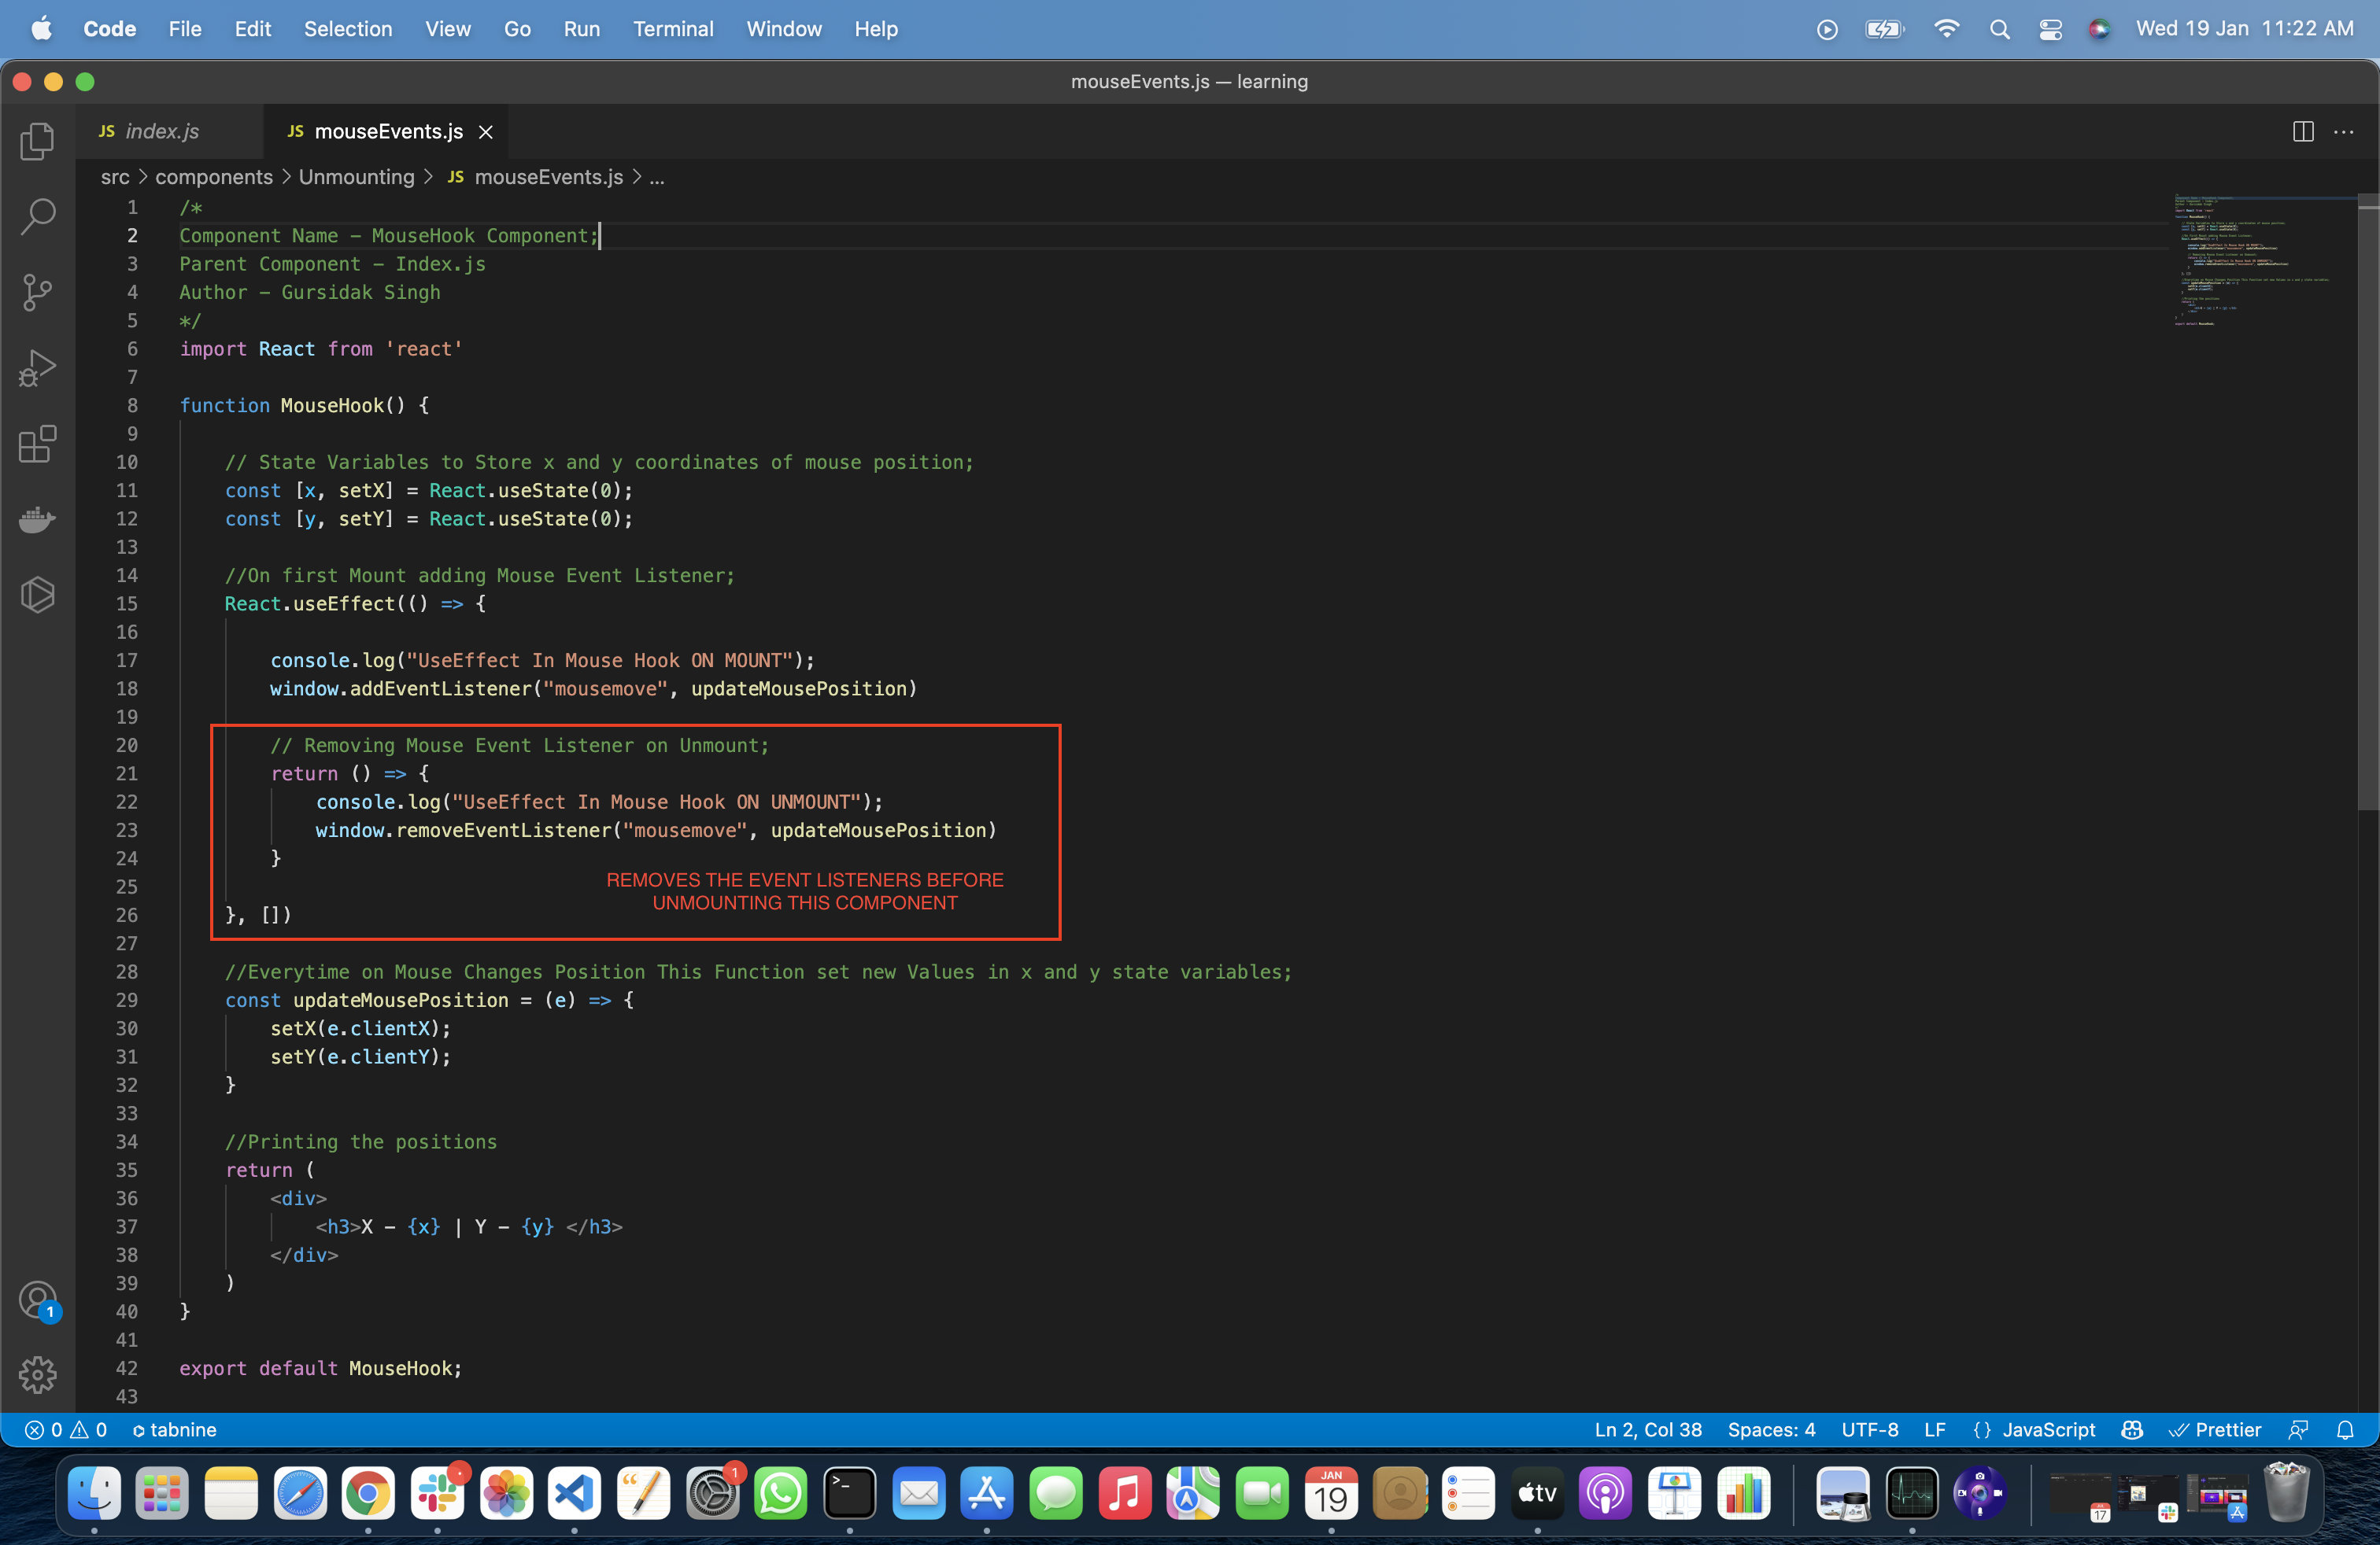Open the Apple menu
Image resolution: width=2380 pixels, height=1545 pixels.
(41, 29)
